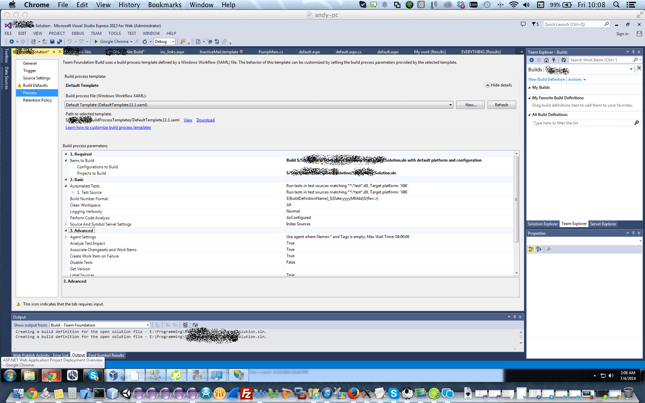Refresh the Builds page in Team Explorer
Viewport: 645px width, 403px height.
point(563,60)
